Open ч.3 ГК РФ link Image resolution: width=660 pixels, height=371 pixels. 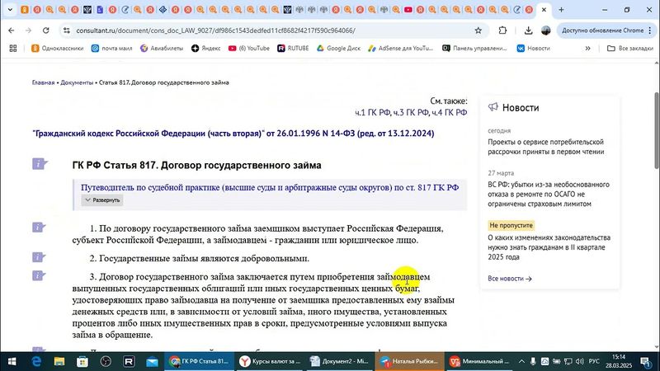(411, 112)
